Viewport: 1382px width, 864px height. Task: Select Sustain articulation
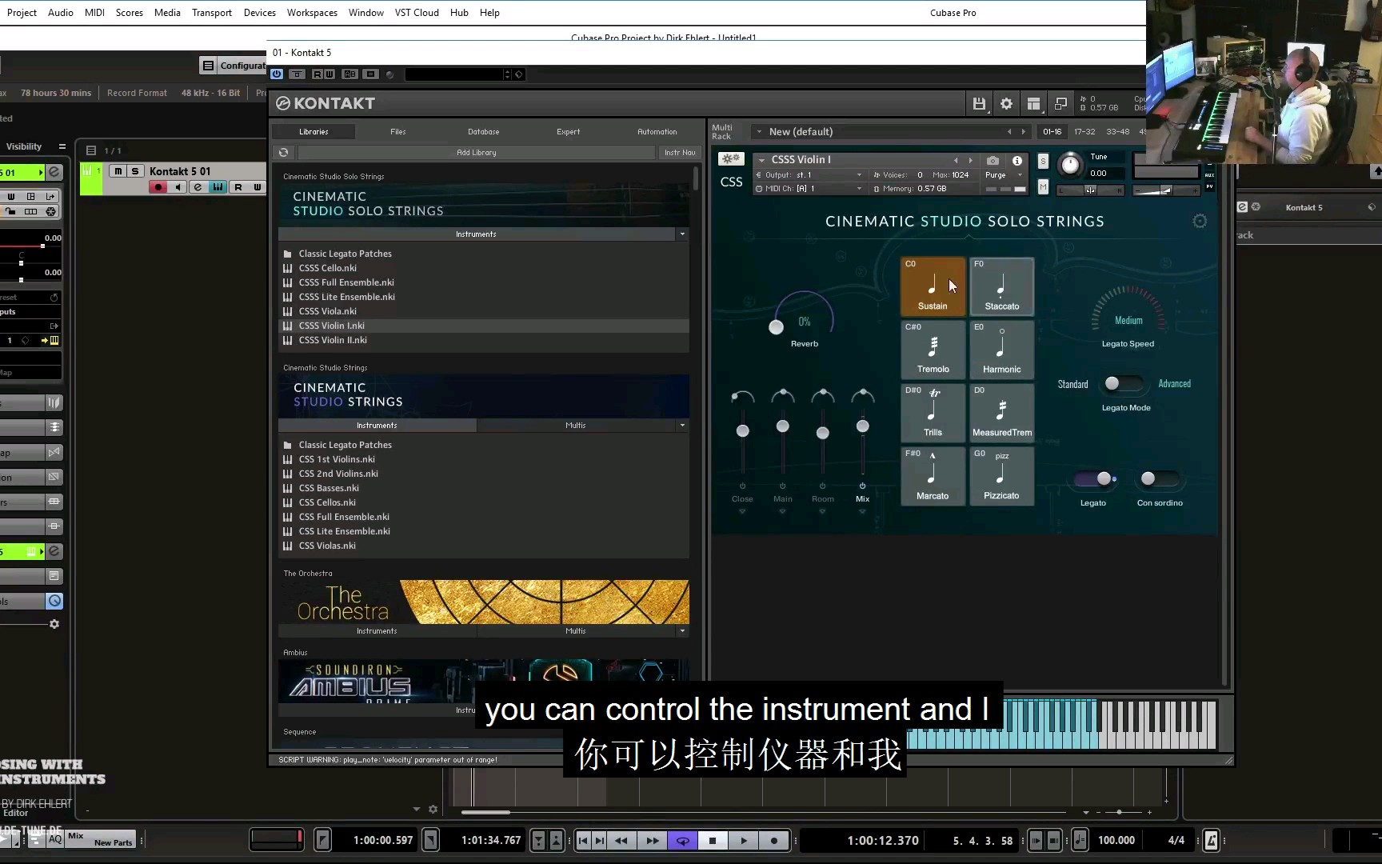933,286
